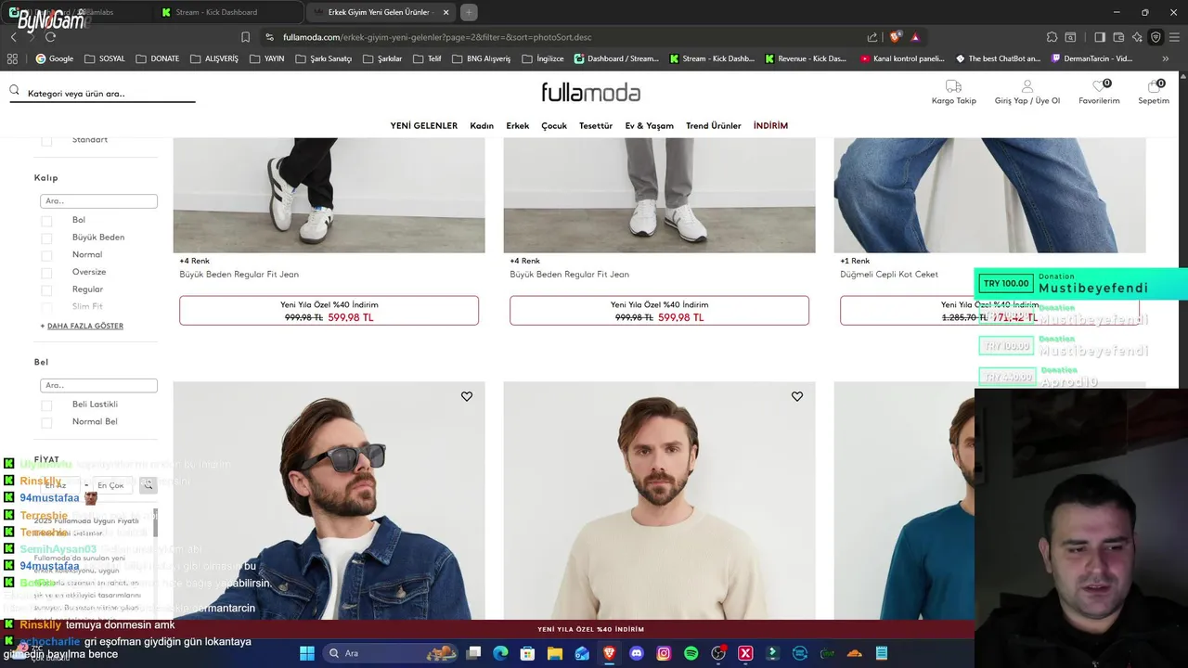Open Google bookmark
The image size is (1188, 668).
pos(54,58)
